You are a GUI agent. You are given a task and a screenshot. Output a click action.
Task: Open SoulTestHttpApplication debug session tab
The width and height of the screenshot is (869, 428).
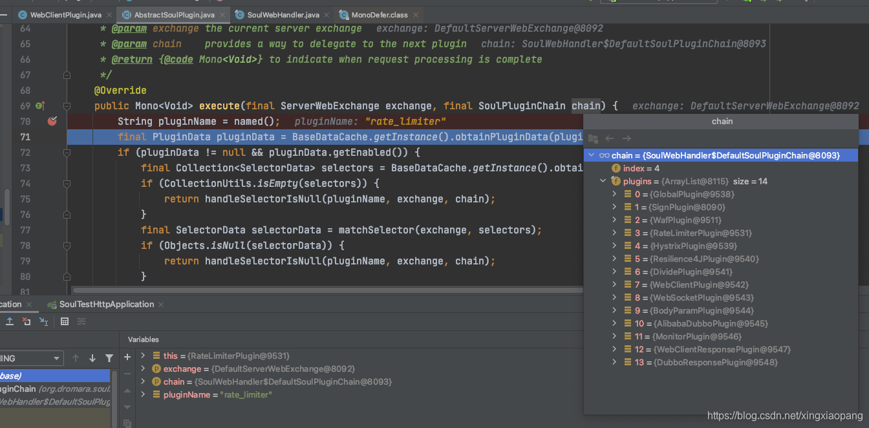tap(105, 305)
